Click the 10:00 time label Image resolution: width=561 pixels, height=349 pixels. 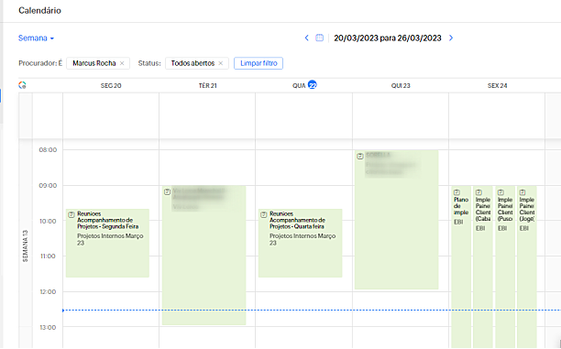pos(48,221)
